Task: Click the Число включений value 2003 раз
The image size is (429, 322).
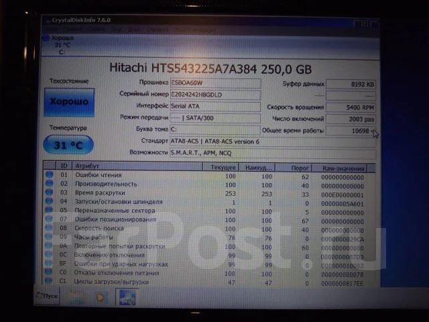Action: coord(351,119)
